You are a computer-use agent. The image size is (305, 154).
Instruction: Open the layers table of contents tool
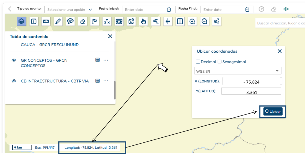coord(21,21)
